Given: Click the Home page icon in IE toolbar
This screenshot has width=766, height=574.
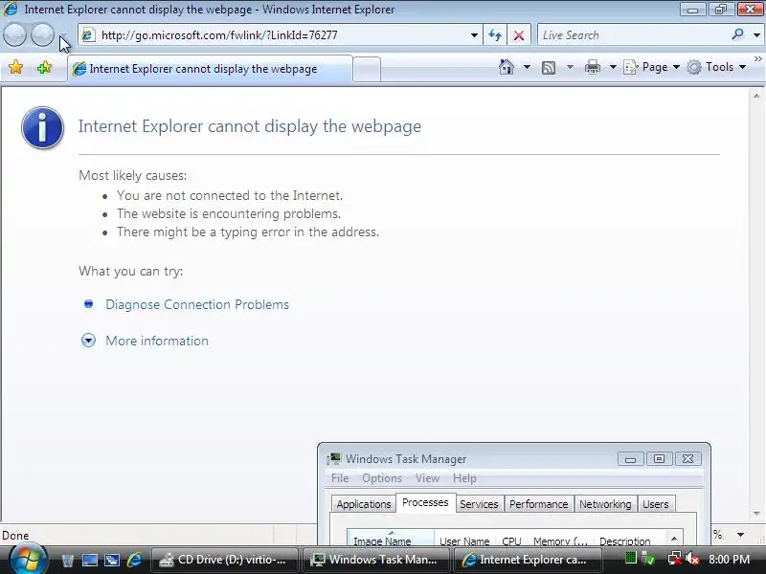Looking at the screenshot, I should pyautogui.click(x=507, y=67).
